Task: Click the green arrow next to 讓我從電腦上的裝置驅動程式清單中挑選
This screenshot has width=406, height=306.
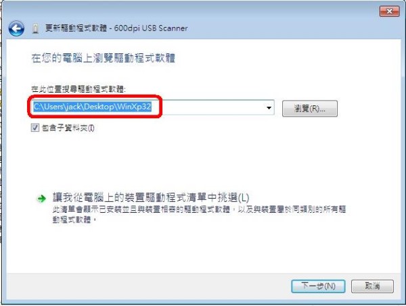Action: pos(41,199)
